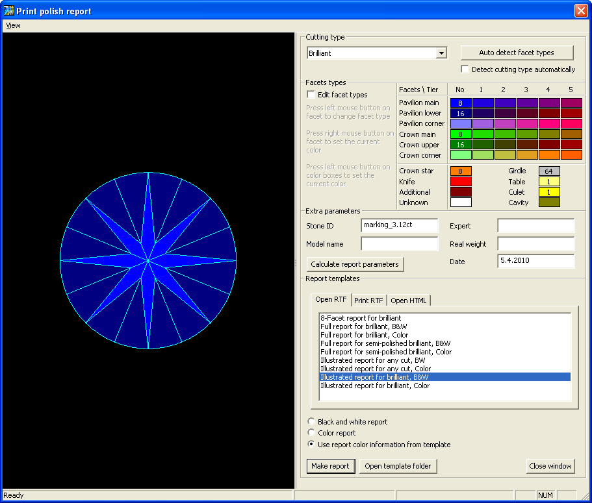This screenshot has height=503, width=592.
Task: Pick the red Knife color box
Action: (461, 182)
